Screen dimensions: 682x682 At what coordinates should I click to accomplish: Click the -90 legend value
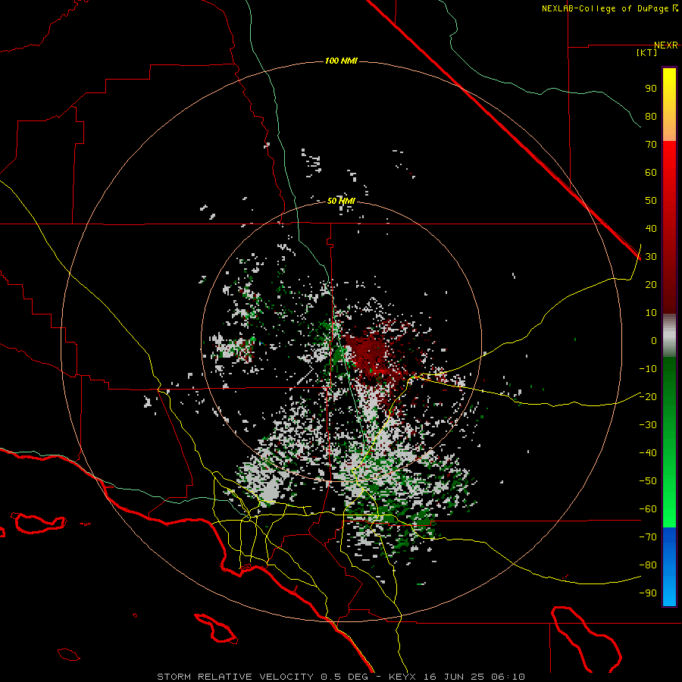(648, 593)
